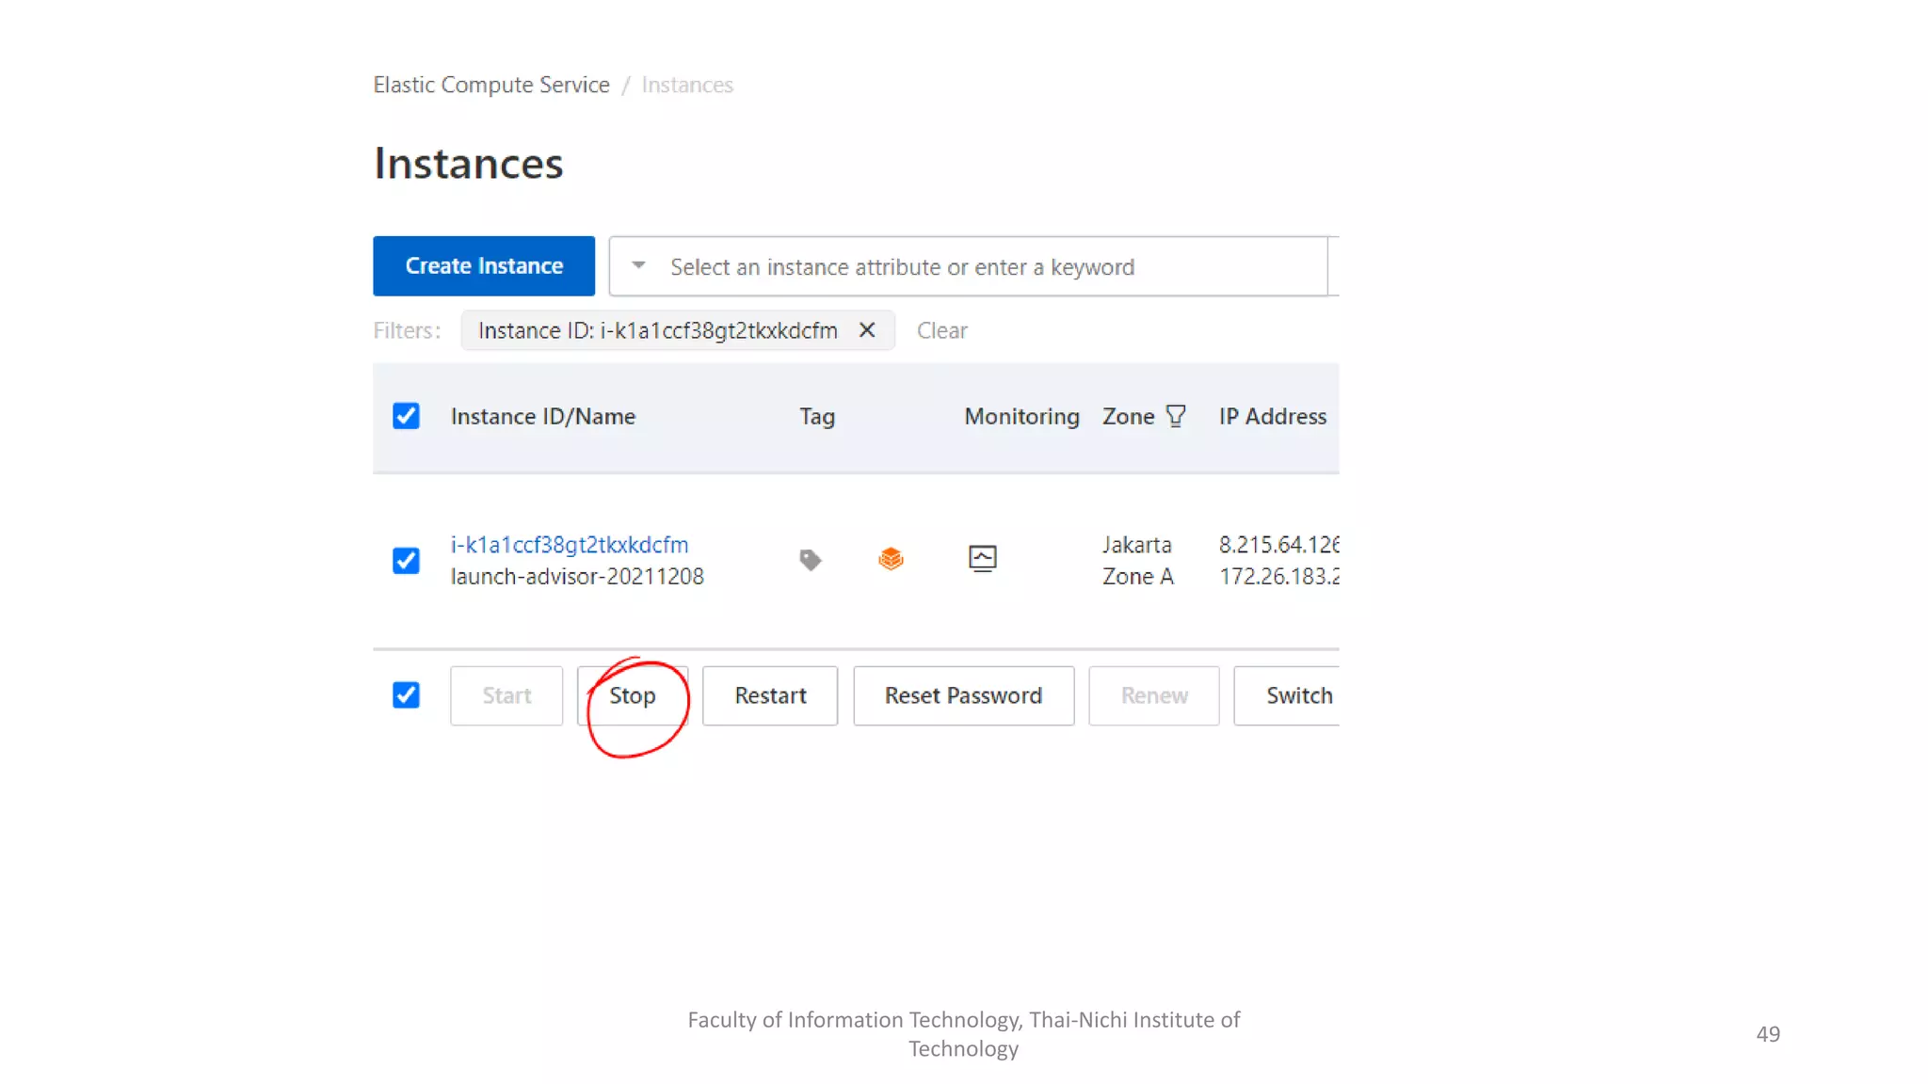Expand the instance attribute dropdown arrow
This screenshot has height=1084, width=1928.
pos(638,266)
